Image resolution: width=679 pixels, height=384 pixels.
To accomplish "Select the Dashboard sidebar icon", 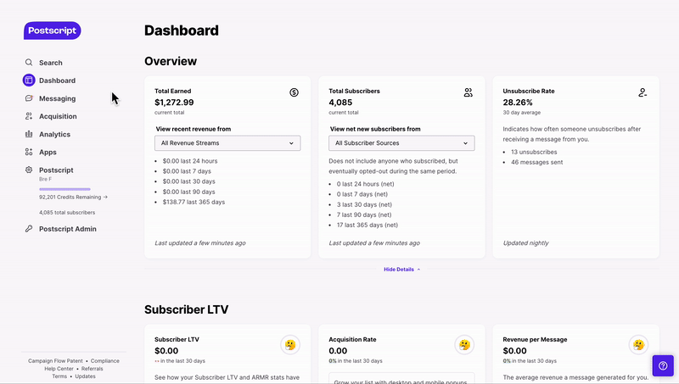I will pos(29,81).
